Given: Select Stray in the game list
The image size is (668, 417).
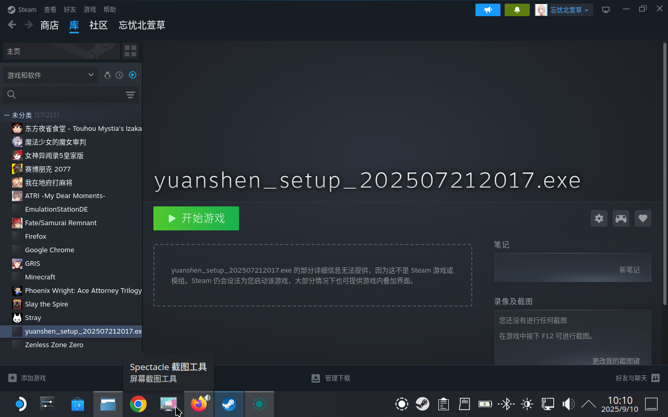Looking at the screenshot, I should tap(72, 318).
